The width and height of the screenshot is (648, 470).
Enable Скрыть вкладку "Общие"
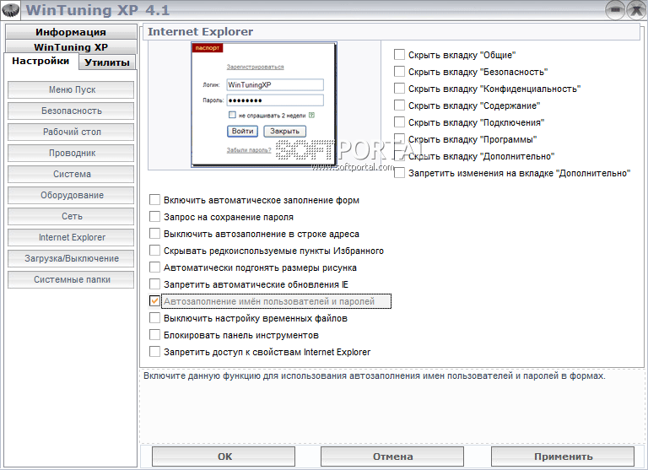click(399, 55)
